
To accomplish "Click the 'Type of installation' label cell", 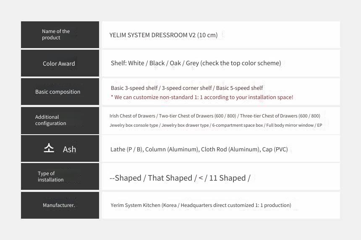I will point(60,176).
